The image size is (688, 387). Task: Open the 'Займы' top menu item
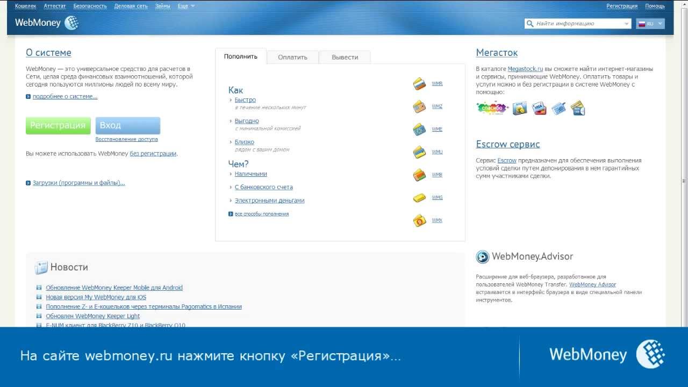pyautogui.click(x=162, y=6)
